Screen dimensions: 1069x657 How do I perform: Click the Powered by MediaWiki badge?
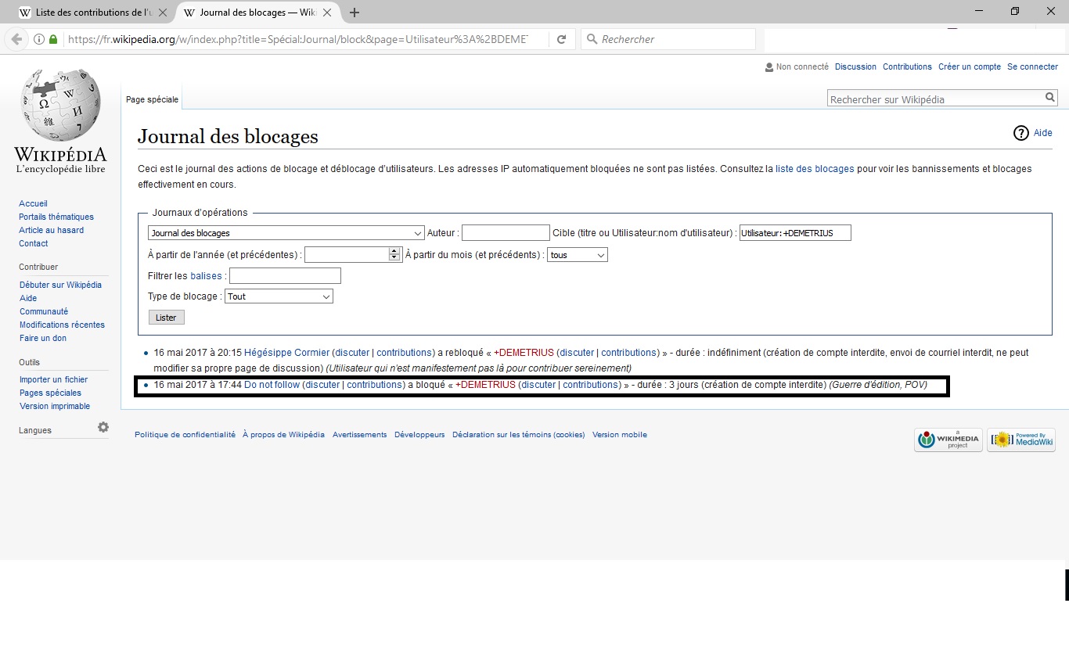[1020, 440]
